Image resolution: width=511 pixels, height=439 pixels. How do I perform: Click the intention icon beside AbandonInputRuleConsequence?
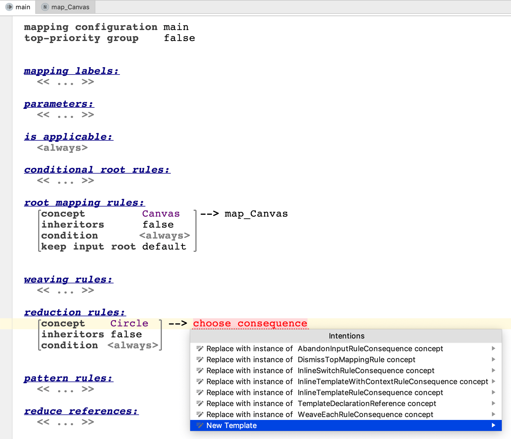click(200, 349)
